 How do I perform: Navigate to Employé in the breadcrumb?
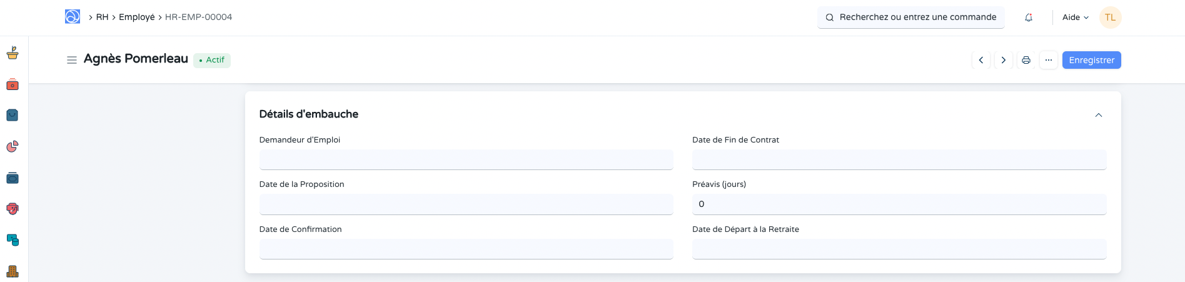137,18
